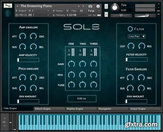Switch to the Main Engine tab
Viewport: 163px width, 132px height.
click(18, 109)
